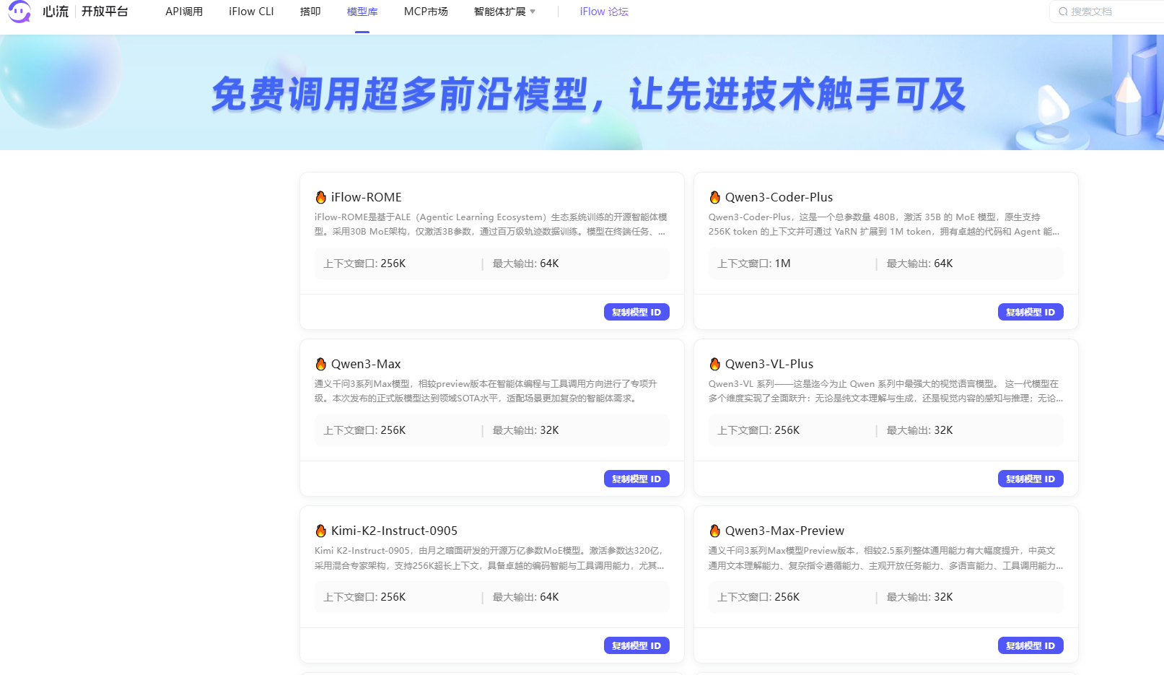
Task: Select the 模型库 navigation tab
Action: [362, 12]
